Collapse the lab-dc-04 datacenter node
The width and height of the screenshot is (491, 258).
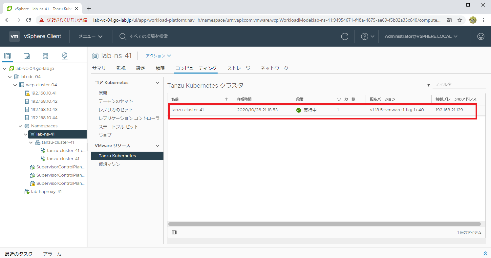pyautogui.click(x=10, y=77)
